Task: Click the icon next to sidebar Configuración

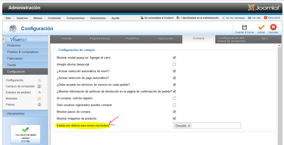Action: 39,80
